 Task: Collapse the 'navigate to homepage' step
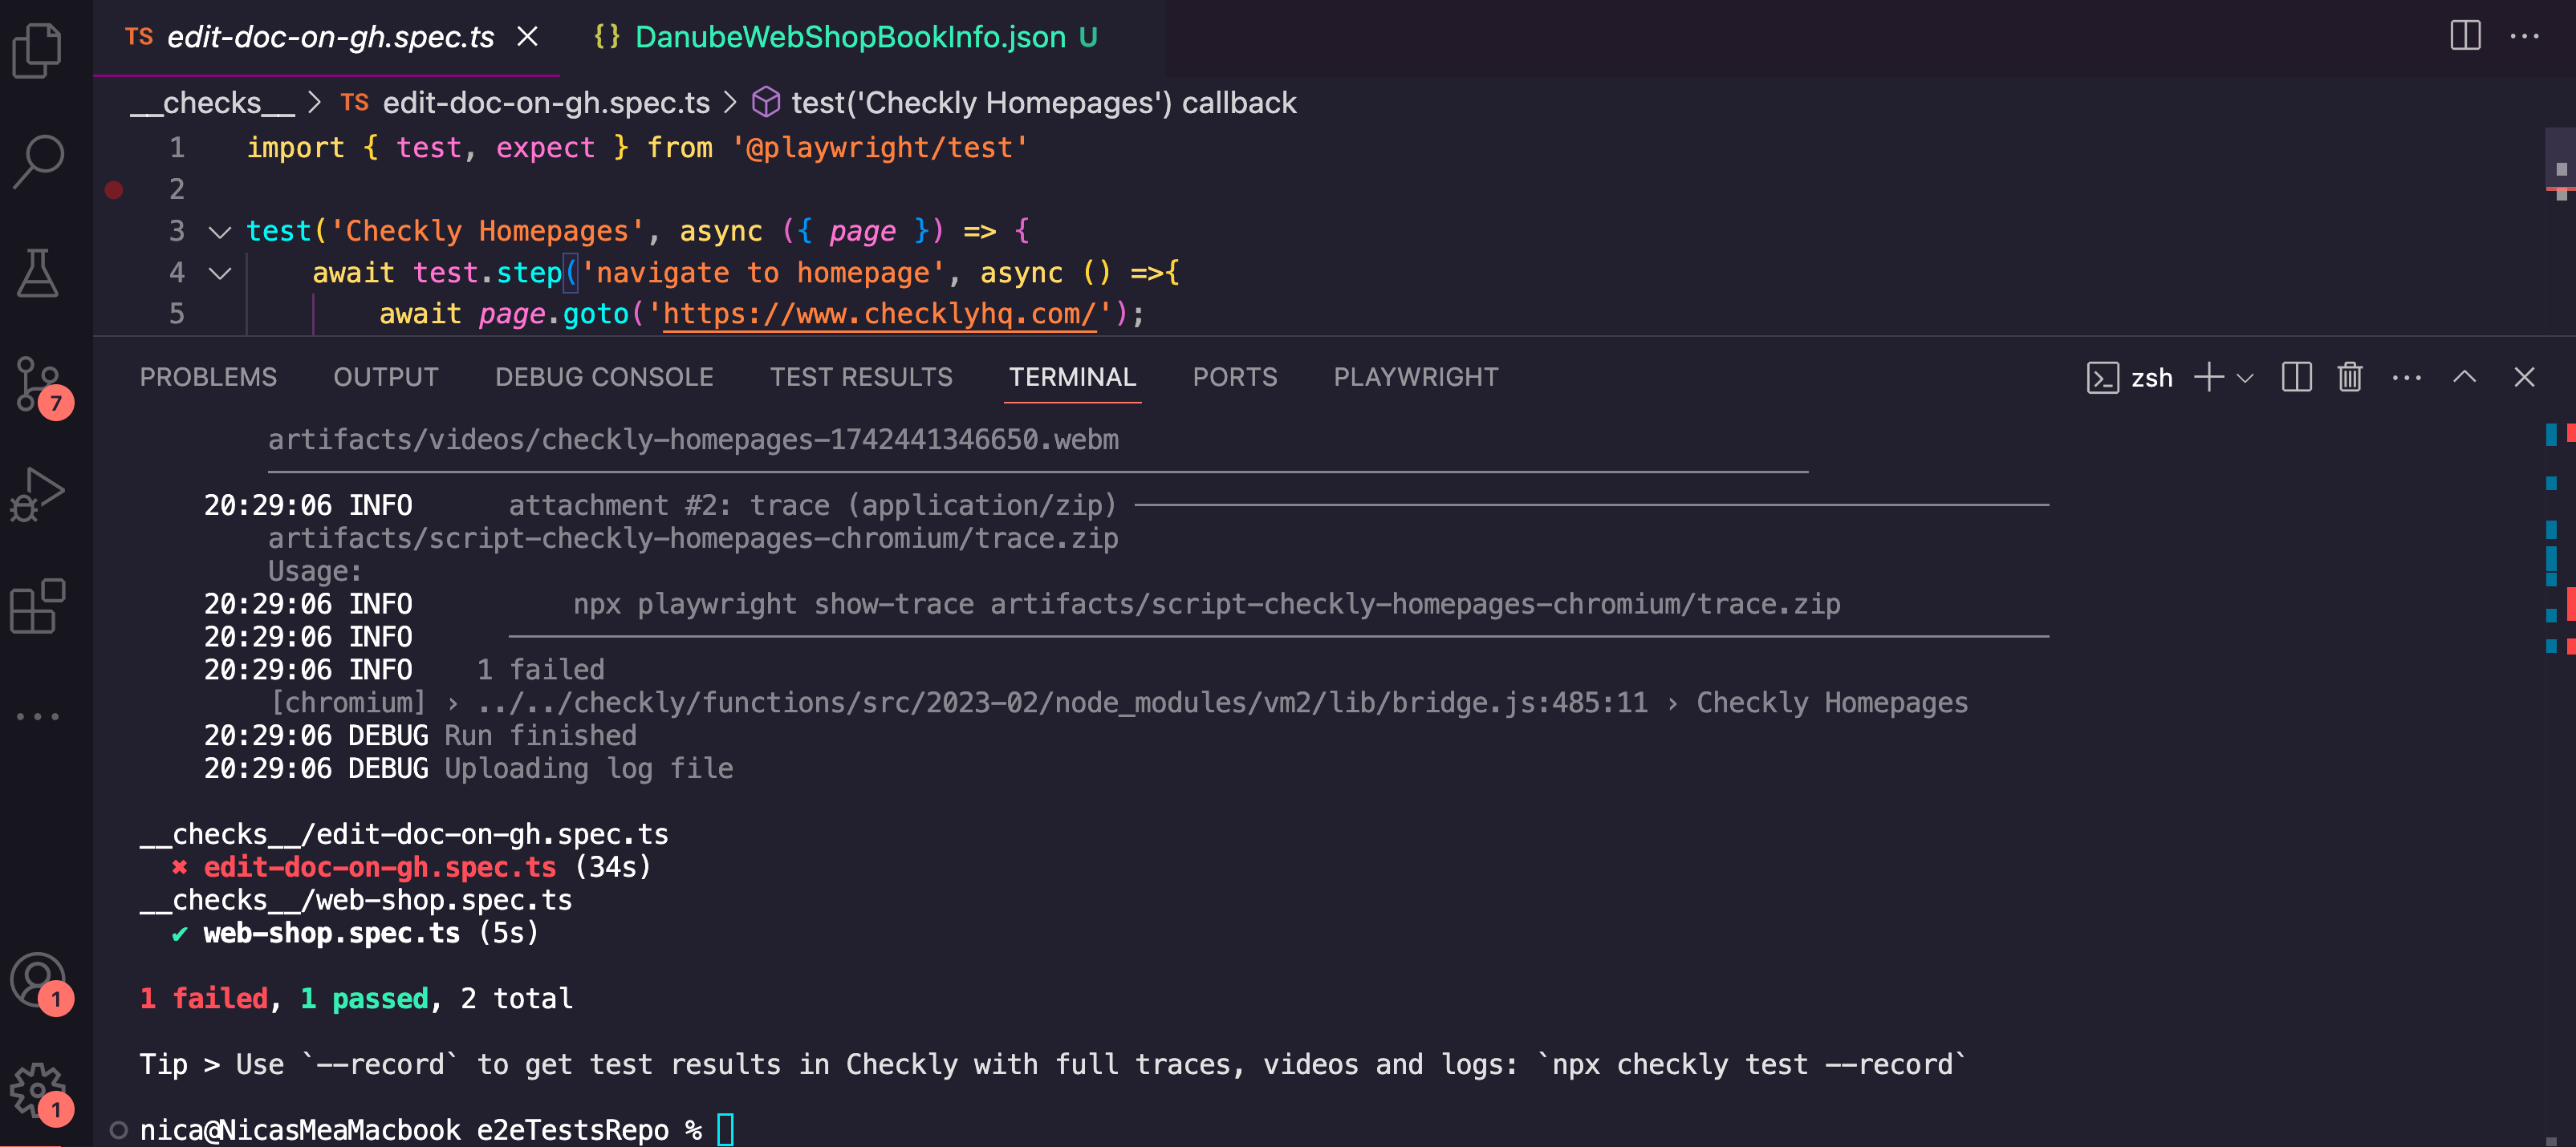coord(218,273)
